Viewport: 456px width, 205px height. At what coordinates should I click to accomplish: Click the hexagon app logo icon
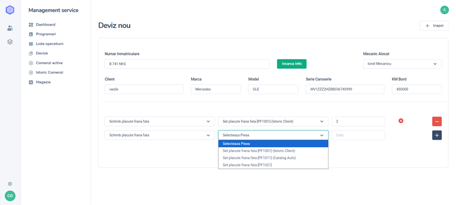tap(10, 10)
